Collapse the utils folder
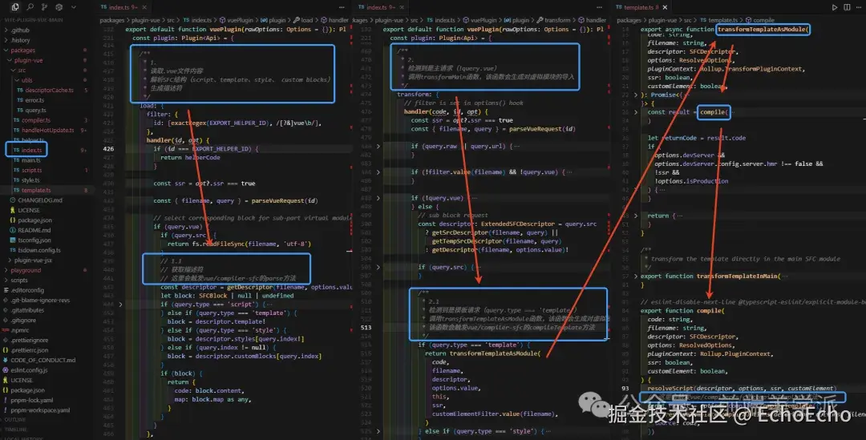This screenshot has width=866, height=440. tap(17, 80)
